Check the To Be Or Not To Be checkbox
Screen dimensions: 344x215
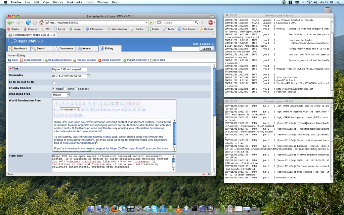tap(54, 82)
